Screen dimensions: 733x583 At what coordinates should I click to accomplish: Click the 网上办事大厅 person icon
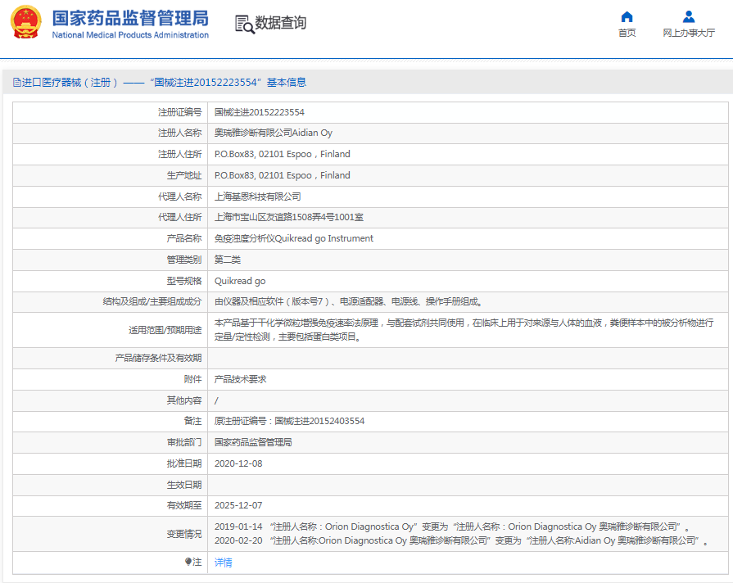click(688, 16)
